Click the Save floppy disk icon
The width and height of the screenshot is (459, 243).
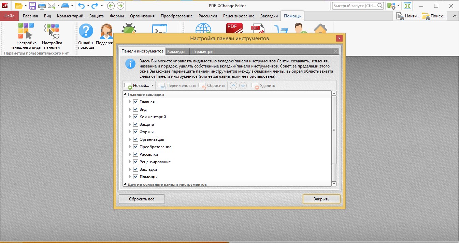pos(32,6)
